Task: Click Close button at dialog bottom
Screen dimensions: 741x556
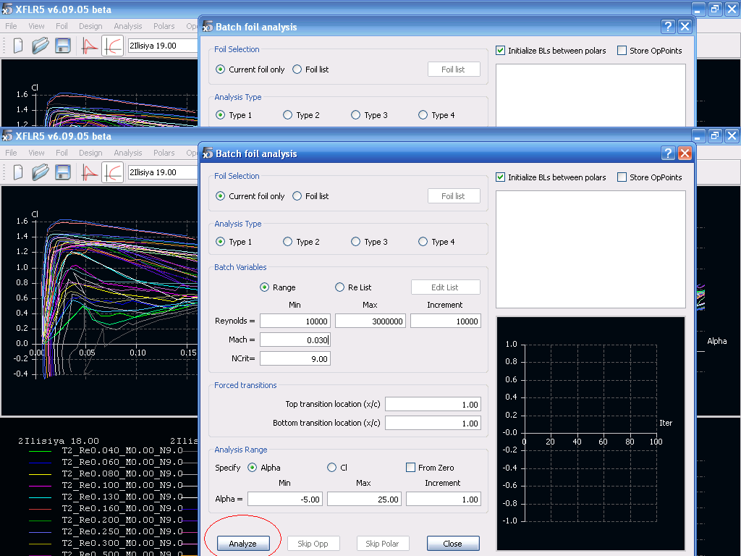Action: [453, 544]
